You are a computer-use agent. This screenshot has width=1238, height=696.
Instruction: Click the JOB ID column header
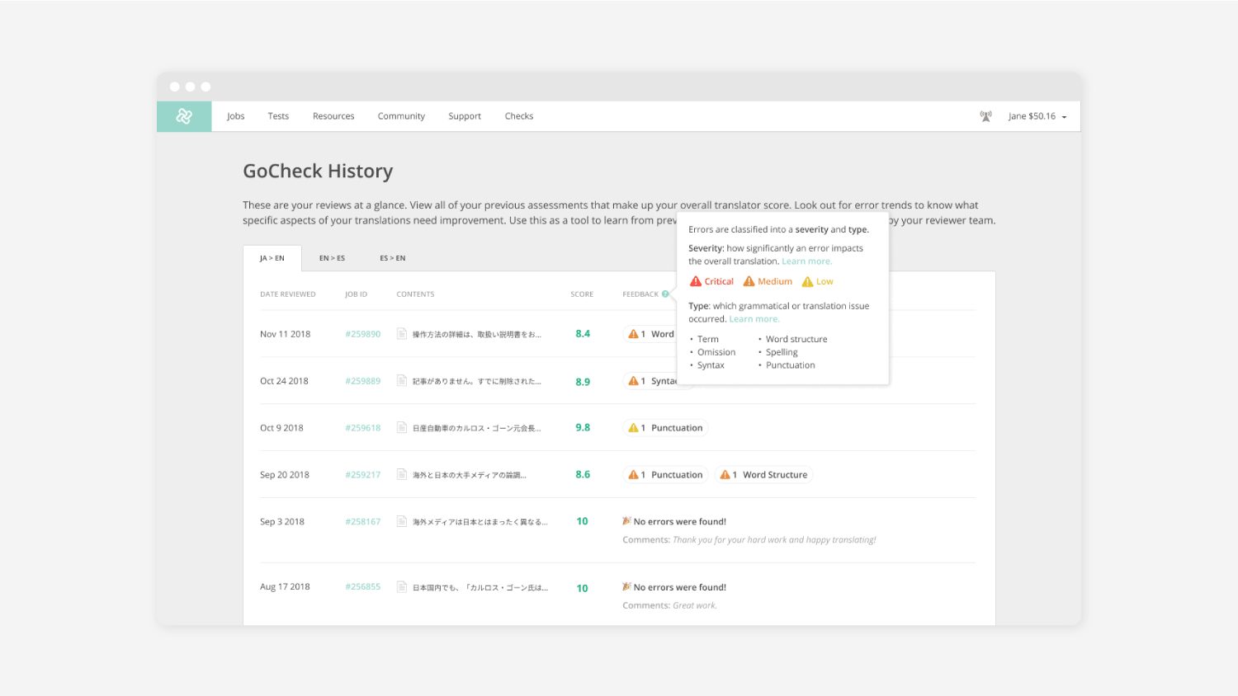pyautogui.click(x=357, y=294)
